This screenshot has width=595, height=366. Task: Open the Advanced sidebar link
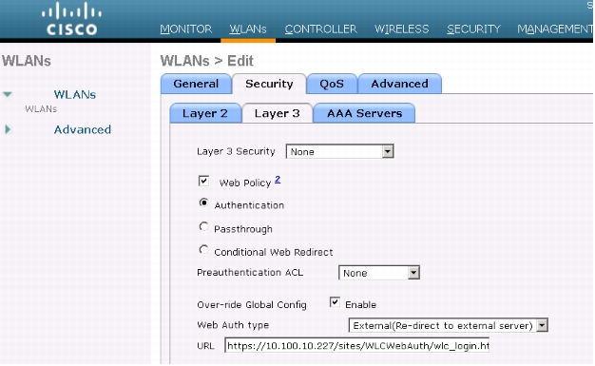[83, 129]
